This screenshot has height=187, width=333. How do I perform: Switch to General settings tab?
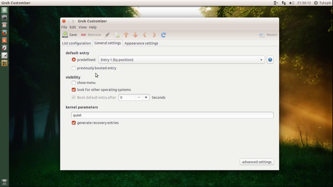107,43
